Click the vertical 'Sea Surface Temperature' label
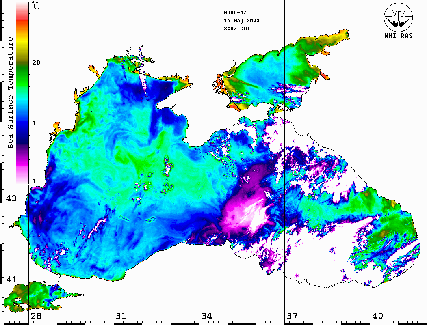The image size is (427, 325). coord(10,93)
